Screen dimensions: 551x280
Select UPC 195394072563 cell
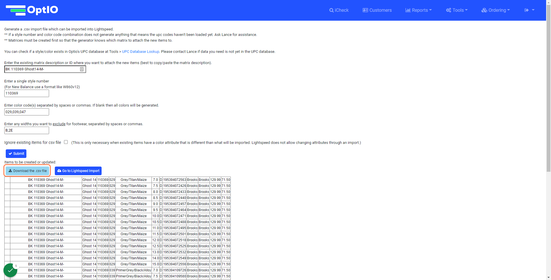174,180
